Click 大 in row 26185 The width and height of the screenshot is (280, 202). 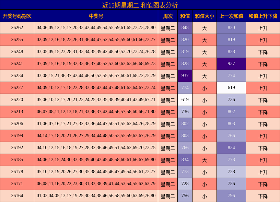tap(205, 160)
